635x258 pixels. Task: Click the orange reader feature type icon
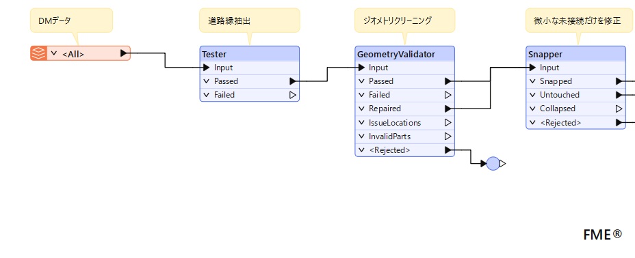pos(38,53)
